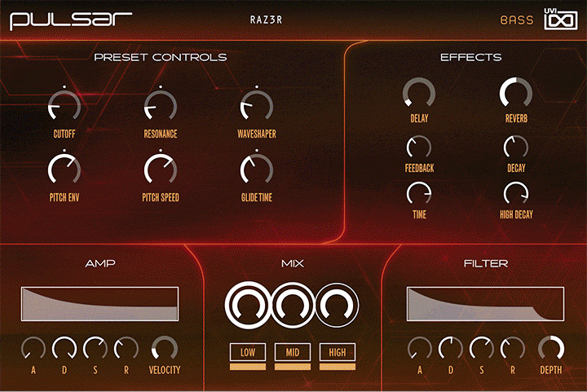Select the Filter Decay (D) knob

tap(451, 349)
